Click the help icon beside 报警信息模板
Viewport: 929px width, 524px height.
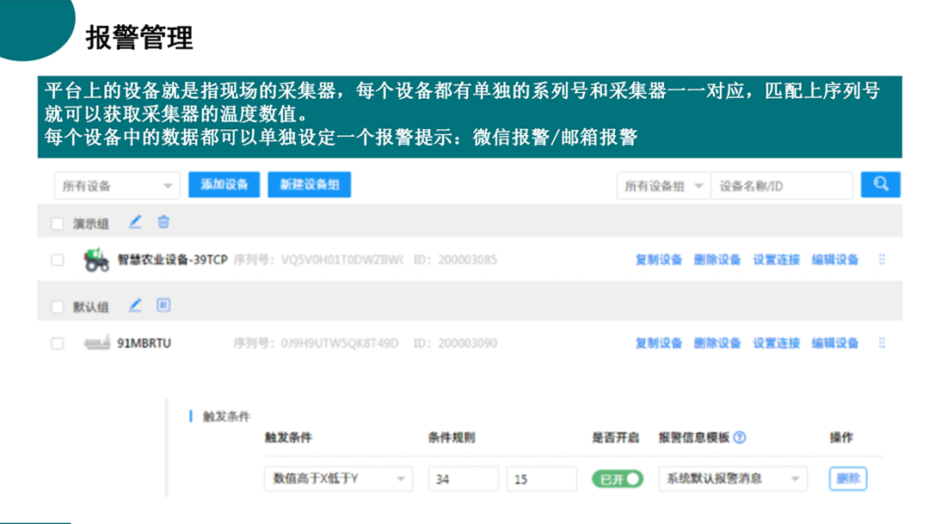[740, 437]
